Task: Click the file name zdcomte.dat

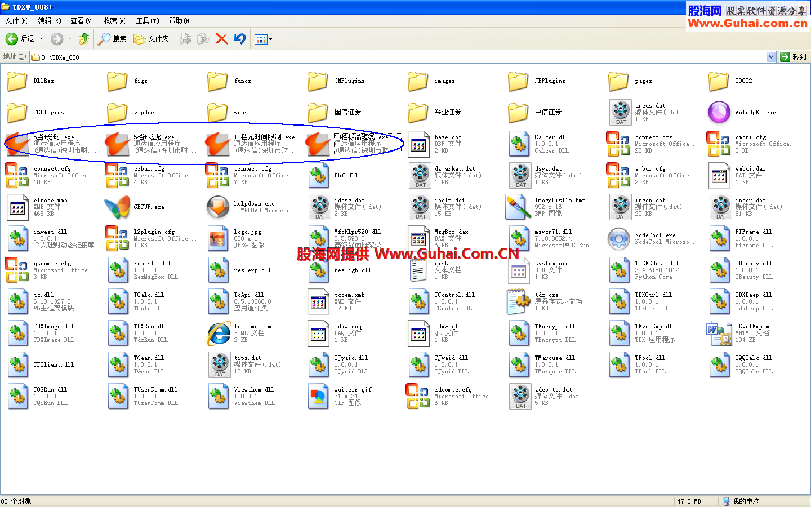Action: click(x=553, y=389)
